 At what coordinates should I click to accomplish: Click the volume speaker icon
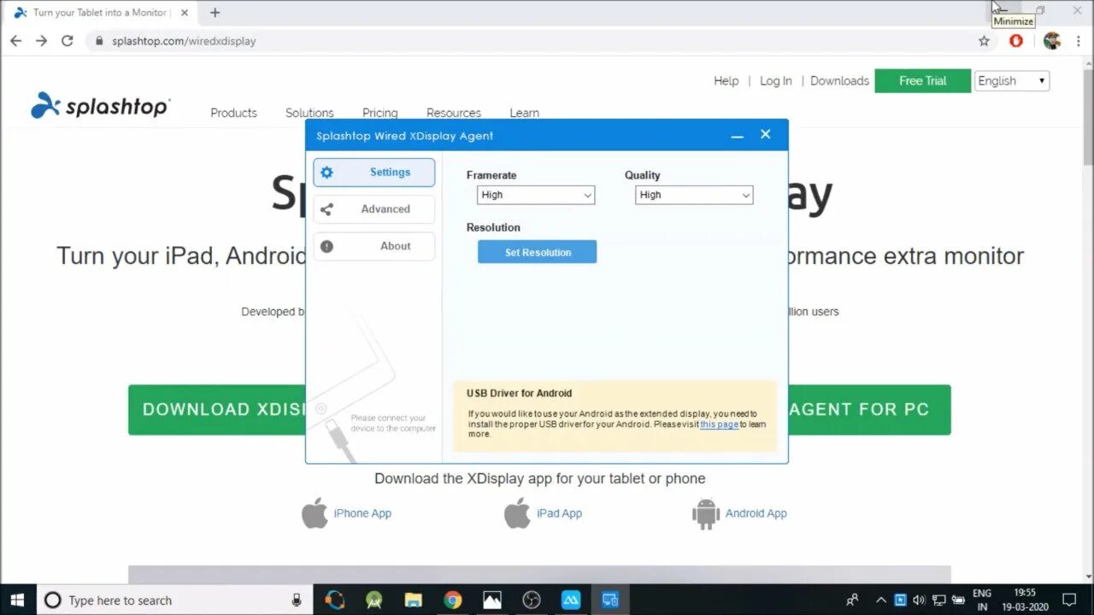point(919,600)
